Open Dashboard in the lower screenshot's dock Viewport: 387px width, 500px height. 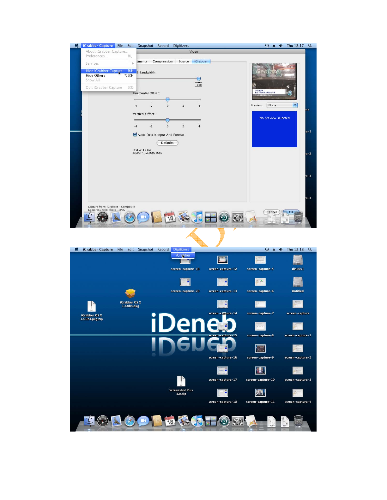click(x=103, y=421)
